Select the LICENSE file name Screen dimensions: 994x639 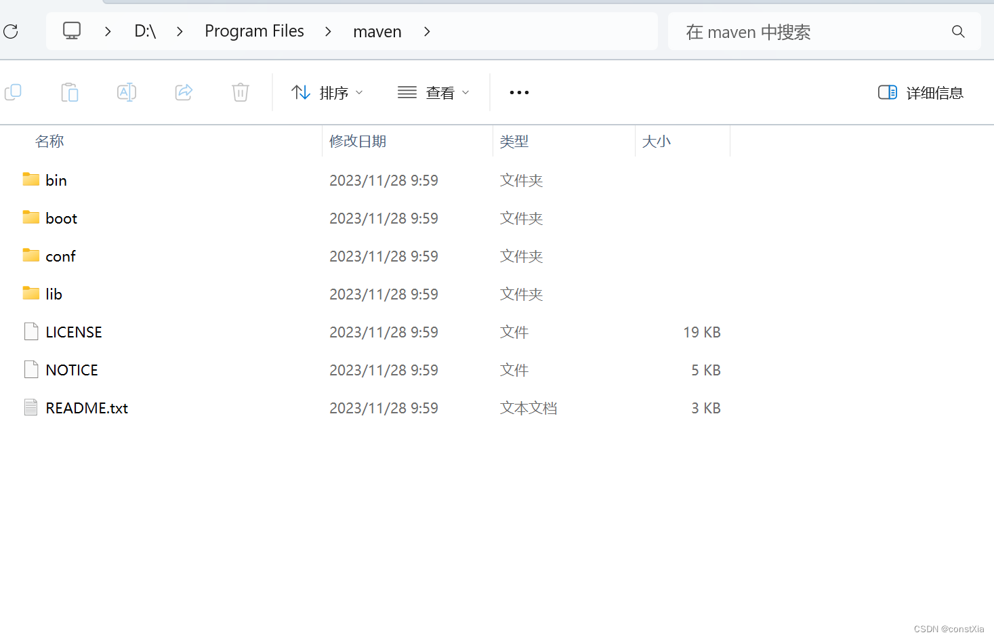coord(74,332)
